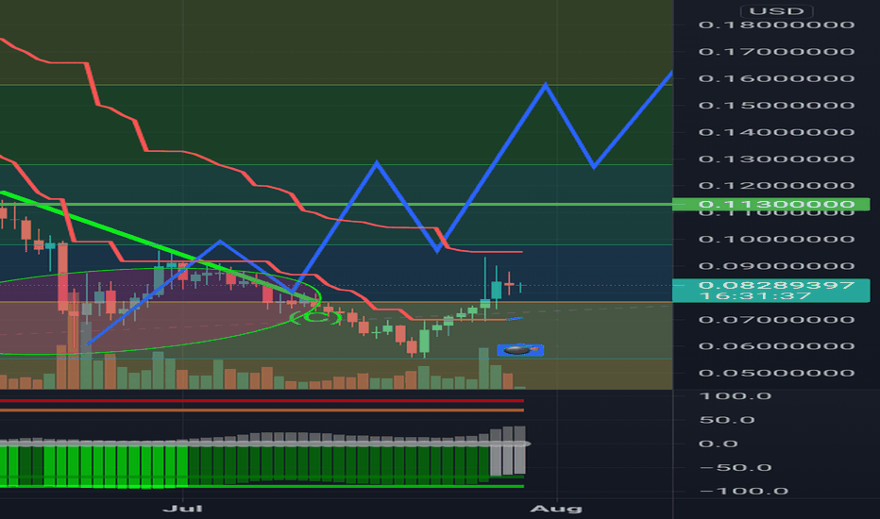Click the 0.10000000 price scale label
This screenshot has height=519, width=880.
tap(776, 239)
